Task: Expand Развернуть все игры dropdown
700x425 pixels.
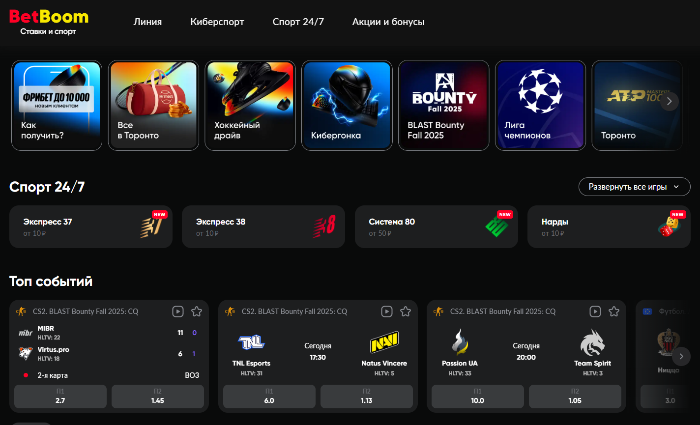Action: [634, 187]
